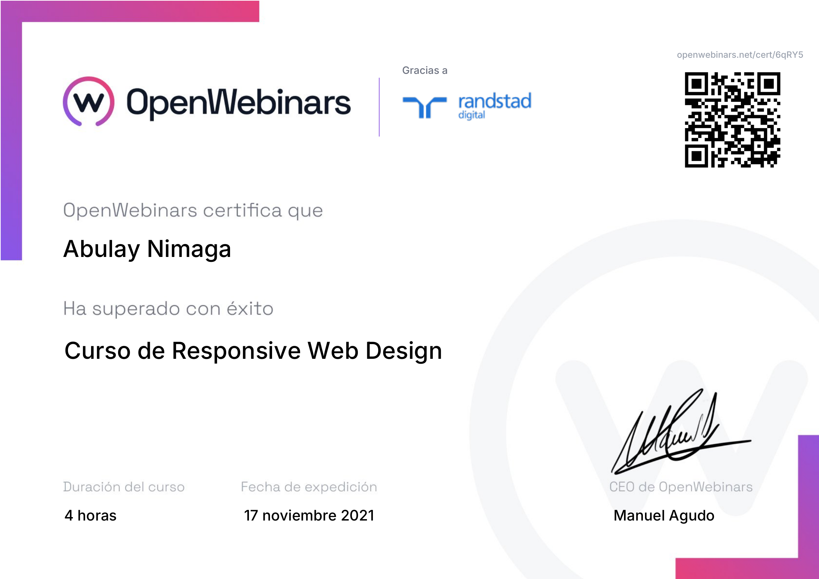Click the date '17 noviembre 2021'
The image size is (819, 579).
click(309, 516)
